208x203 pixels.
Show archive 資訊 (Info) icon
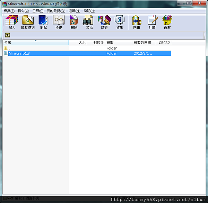pyautogui.click(x=120, y=22)
